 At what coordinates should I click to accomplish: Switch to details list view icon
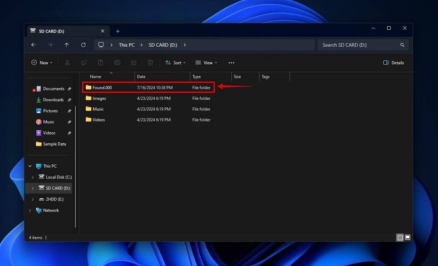coord(400,237)
